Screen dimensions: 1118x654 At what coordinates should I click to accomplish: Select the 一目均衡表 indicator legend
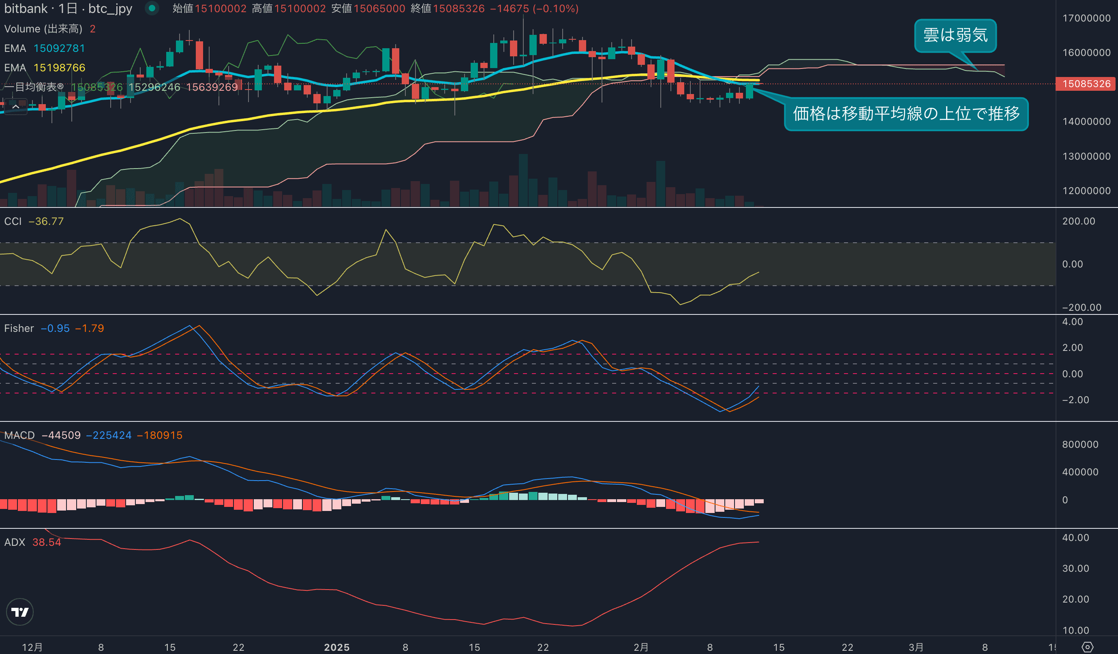[33, 87]
